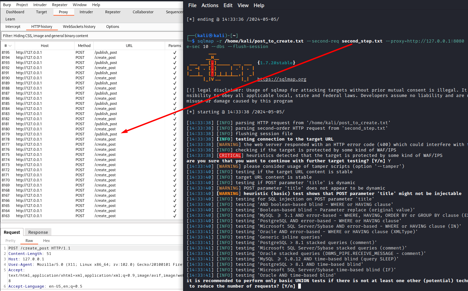
Task: Click Params checkmark in row 8191
Action: (175, 73)
